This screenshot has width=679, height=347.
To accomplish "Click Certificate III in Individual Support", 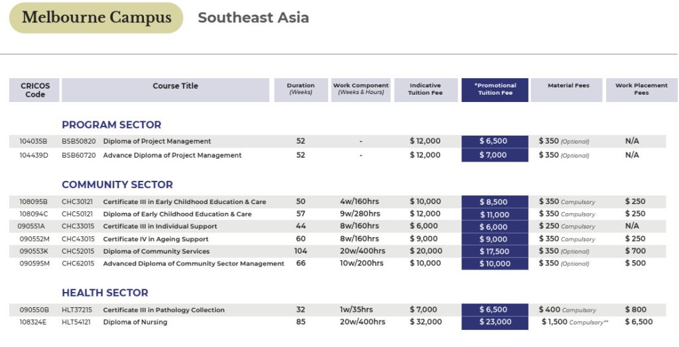I will pyautogui.click(x=160, y=226).
